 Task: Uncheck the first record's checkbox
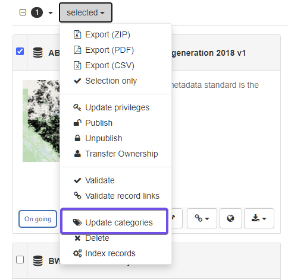[x=20, y=51]
